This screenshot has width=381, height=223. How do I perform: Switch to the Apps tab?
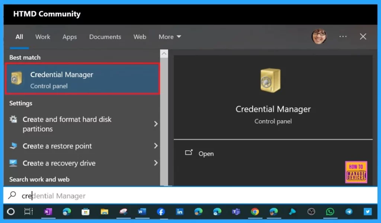[70, 37]
